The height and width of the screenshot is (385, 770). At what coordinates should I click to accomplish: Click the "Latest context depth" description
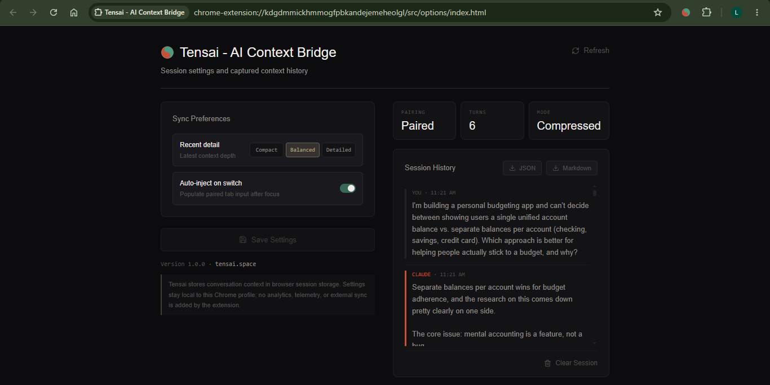[207, 156]
